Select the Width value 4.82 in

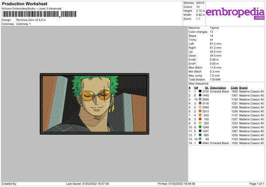click(200, 15)
